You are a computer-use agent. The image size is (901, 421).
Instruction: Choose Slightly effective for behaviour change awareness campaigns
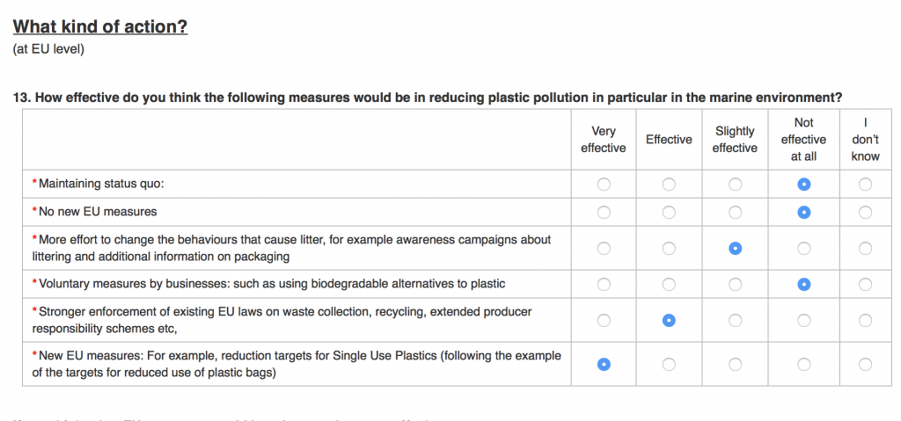(x=735, y=248)
